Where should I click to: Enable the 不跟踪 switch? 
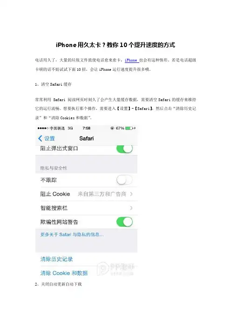(x=124, y=180)
